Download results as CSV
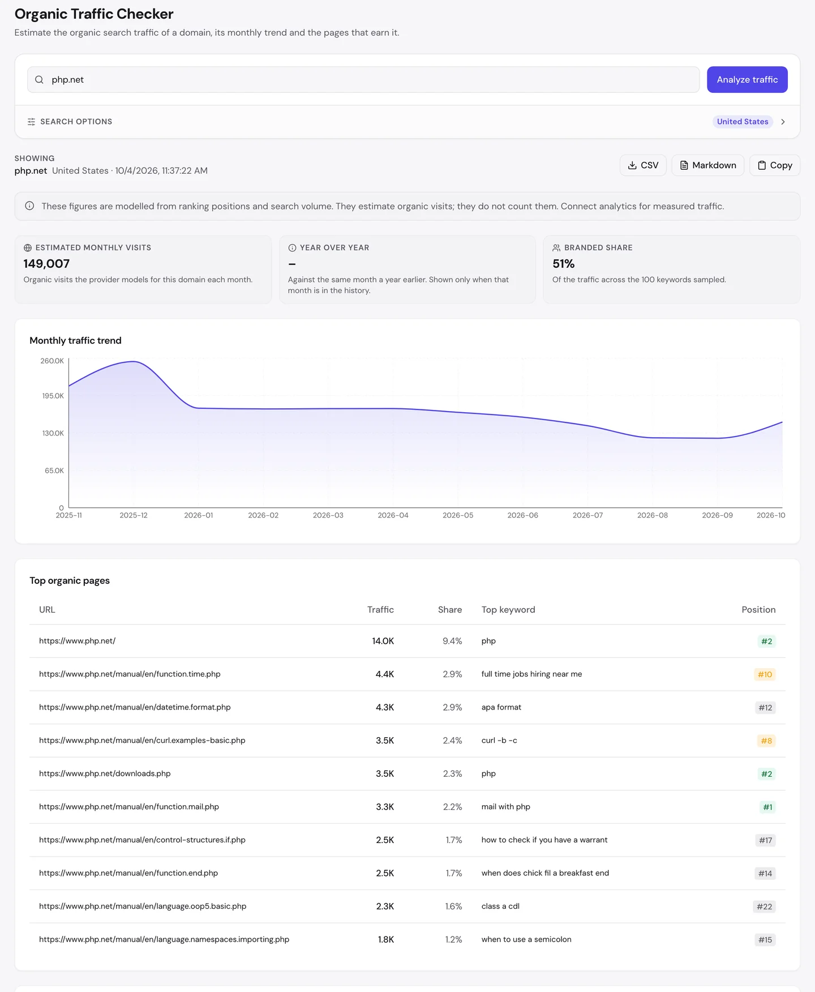Viewport: 815px width, 992px height. click(x=643, y=165)
